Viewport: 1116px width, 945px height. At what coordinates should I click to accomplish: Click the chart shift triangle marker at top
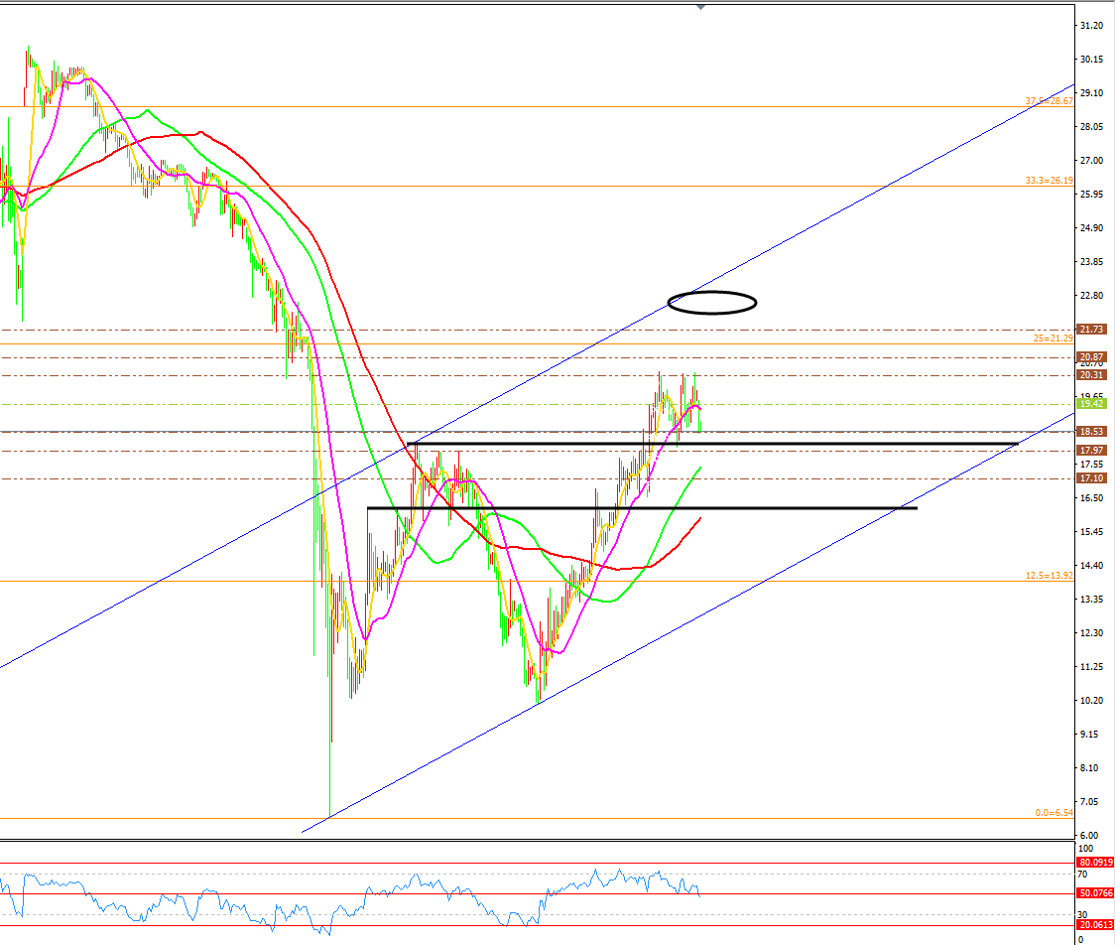point(701,7)
